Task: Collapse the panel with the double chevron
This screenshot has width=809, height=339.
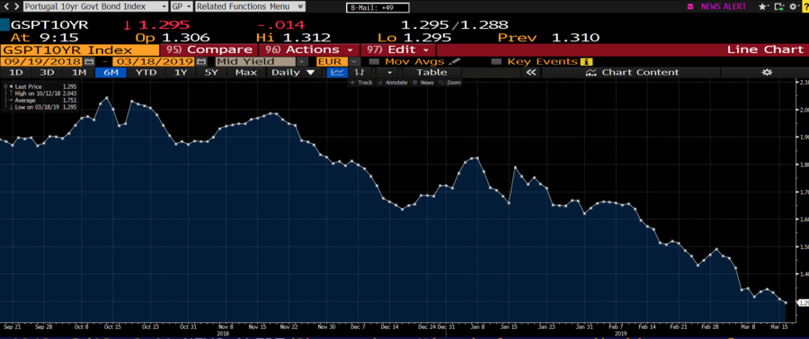Action: pos(530,72)
